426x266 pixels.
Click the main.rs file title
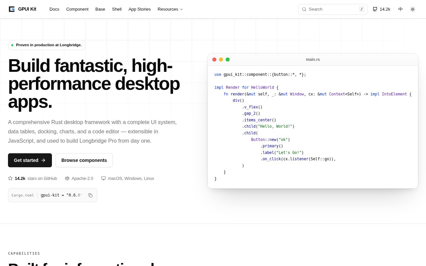[x=313, y=60]
